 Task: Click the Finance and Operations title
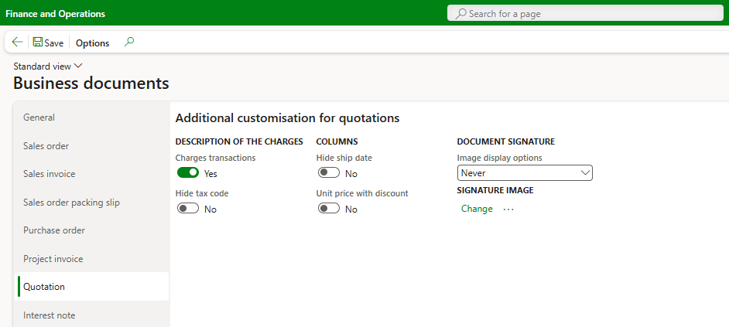point(56,14)
